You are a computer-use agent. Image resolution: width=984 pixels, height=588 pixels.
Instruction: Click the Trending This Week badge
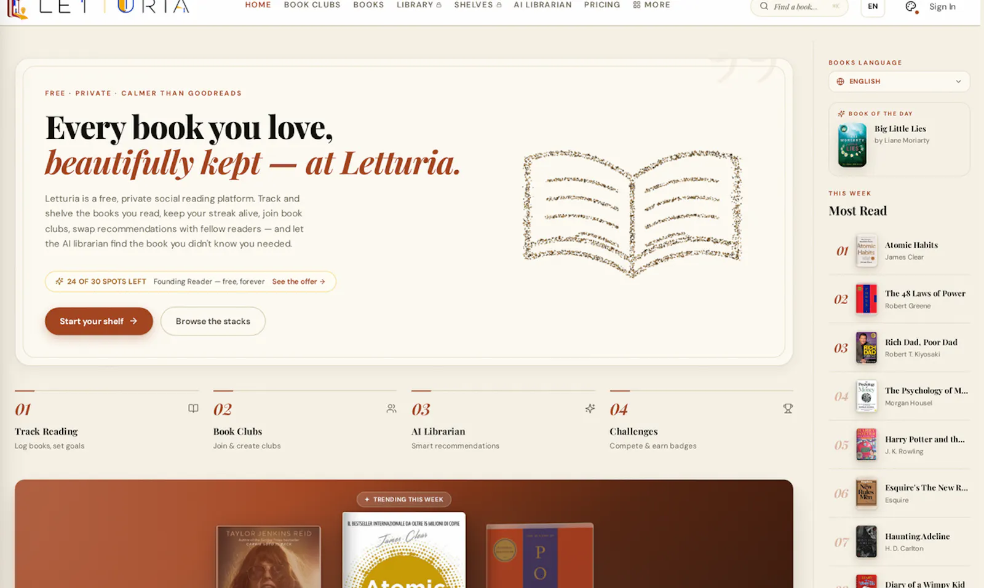pyautogui.click(x=404, y=500)
